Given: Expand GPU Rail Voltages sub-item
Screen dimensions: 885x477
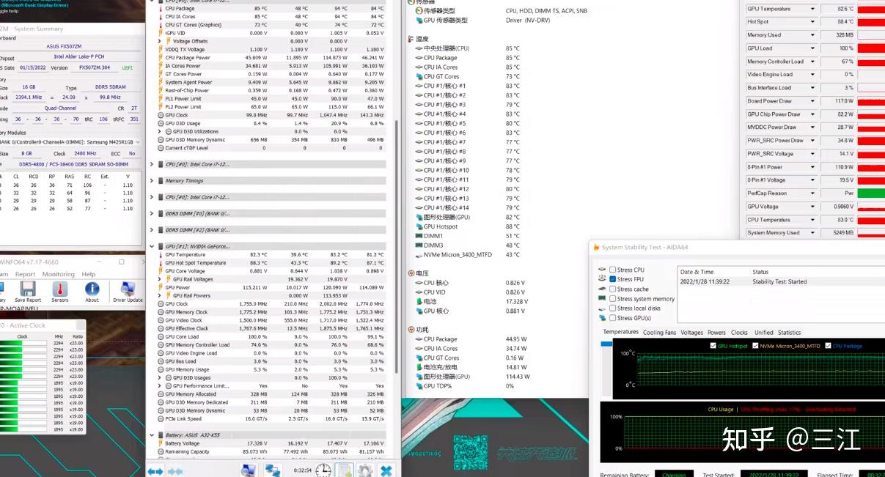Looking at the screenshot, I should point(161,279).
